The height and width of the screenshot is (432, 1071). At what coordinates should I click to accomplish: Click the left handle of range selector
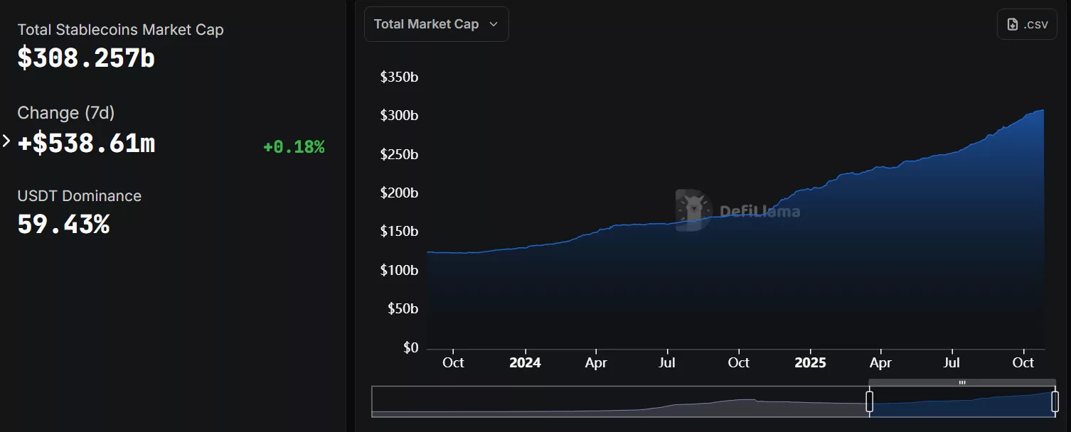pyautogui.click(x=869, y=401)
